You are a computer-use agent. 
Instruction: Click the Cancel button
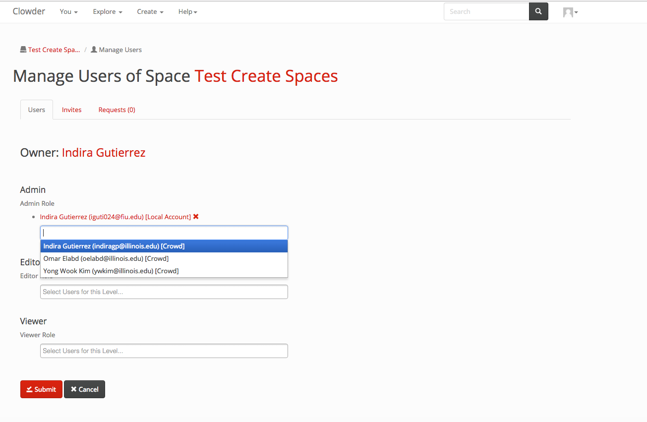pyautogui.click(x=84, y=389)
